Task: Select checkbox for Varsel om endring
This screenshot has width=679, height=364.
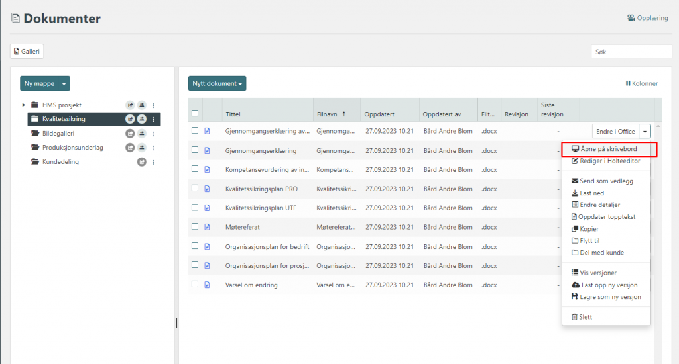Action: tap(195, 284)
